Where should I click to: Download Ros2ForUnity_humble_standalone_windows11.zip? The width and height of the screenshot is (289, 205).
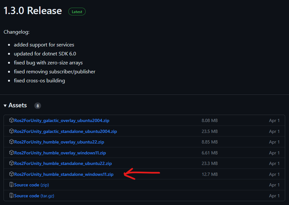[64, 174]
